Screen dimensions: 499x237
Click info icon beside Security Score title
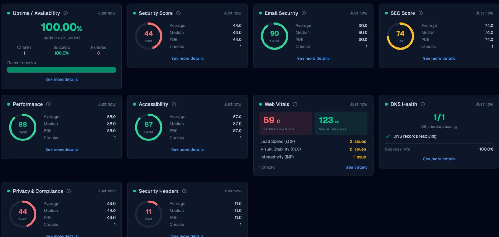[178, 13]
